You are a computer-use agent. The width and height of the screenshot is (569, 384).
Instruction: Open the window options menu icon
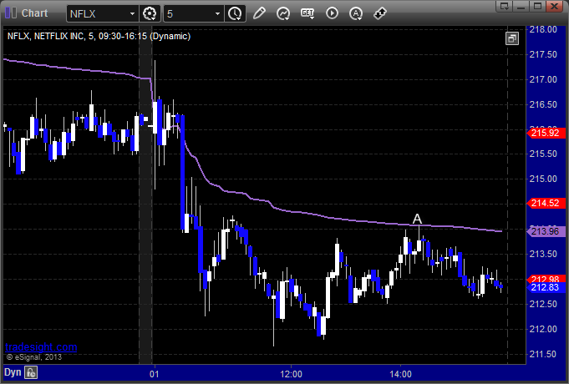pyautogui.click(x=504, y=6)
